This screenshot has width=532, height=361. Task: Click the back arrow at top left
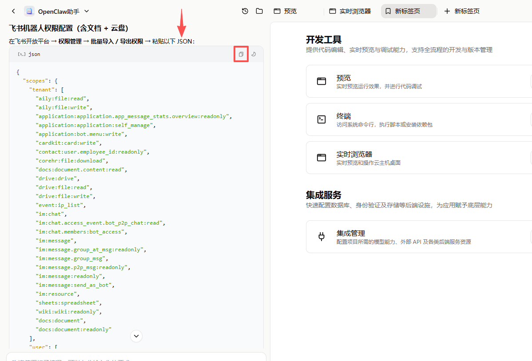[13, 11]
